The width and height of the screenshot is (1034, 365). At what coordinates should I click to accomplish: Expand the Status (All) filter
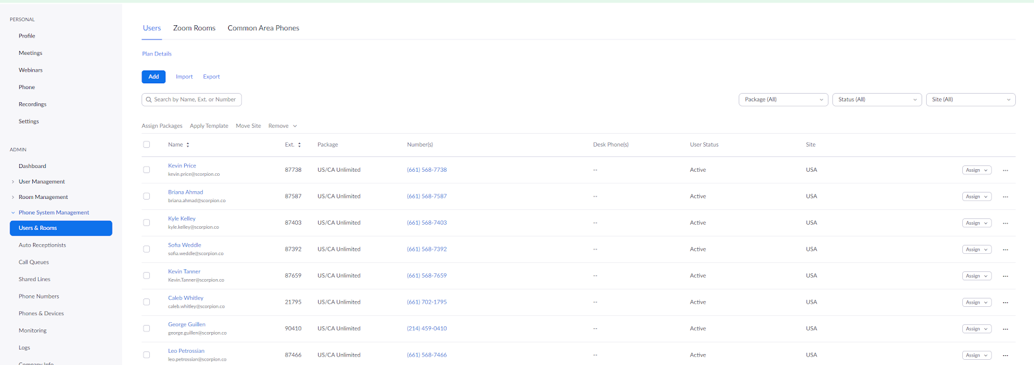[x=876, y=99]
